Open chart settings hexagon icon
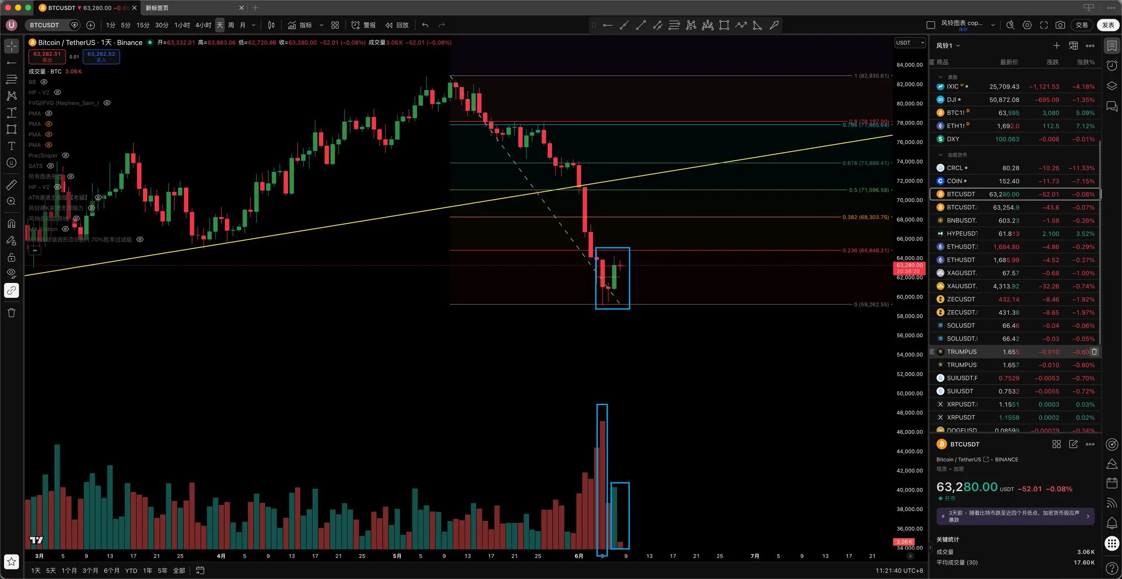Screen dimensions: 1122x579 [x=1027, y=25]
